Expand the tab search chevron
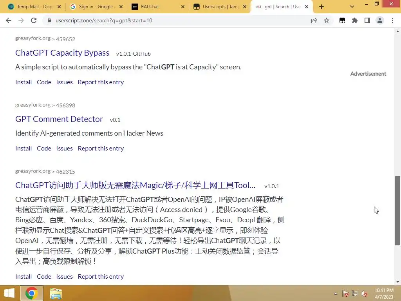The image size is (401, 301). click(352, 7)
